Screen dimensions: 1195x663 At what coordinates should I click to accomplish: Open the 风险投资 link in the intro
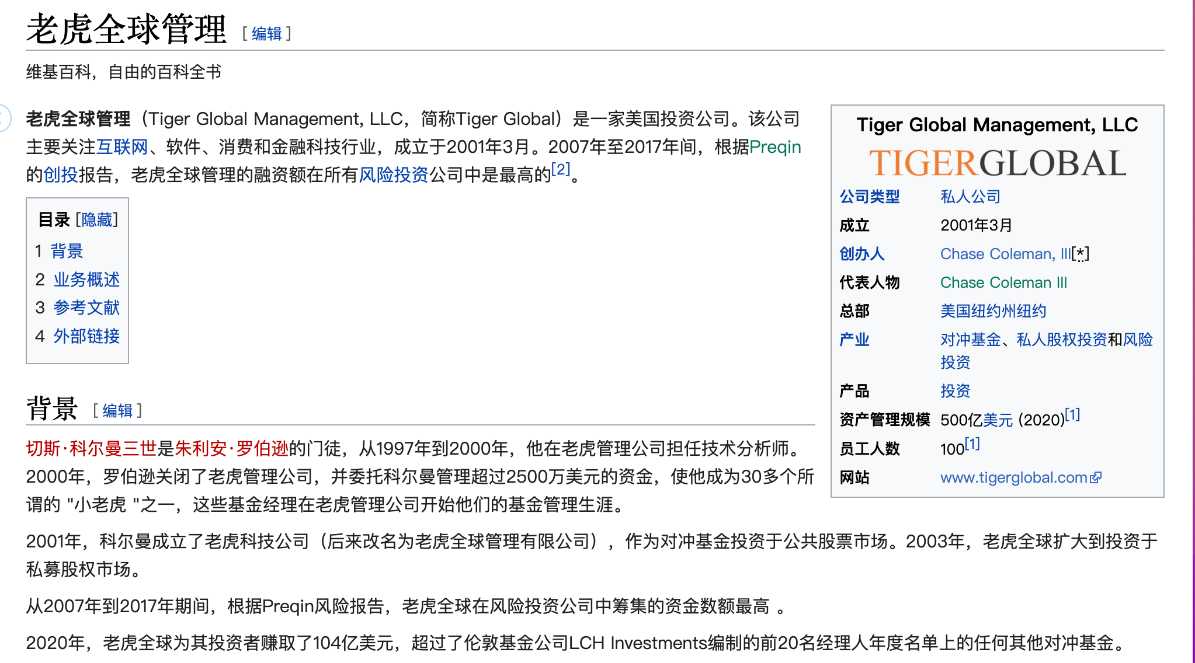[x=394, y=175]
